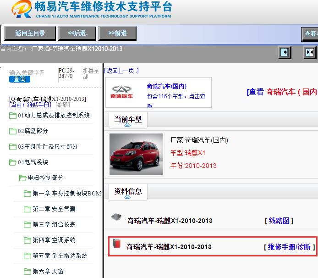Click the 查看 奇瑞汽车(国内 heading link
The image size is (318, 278).
pos(282,92)
